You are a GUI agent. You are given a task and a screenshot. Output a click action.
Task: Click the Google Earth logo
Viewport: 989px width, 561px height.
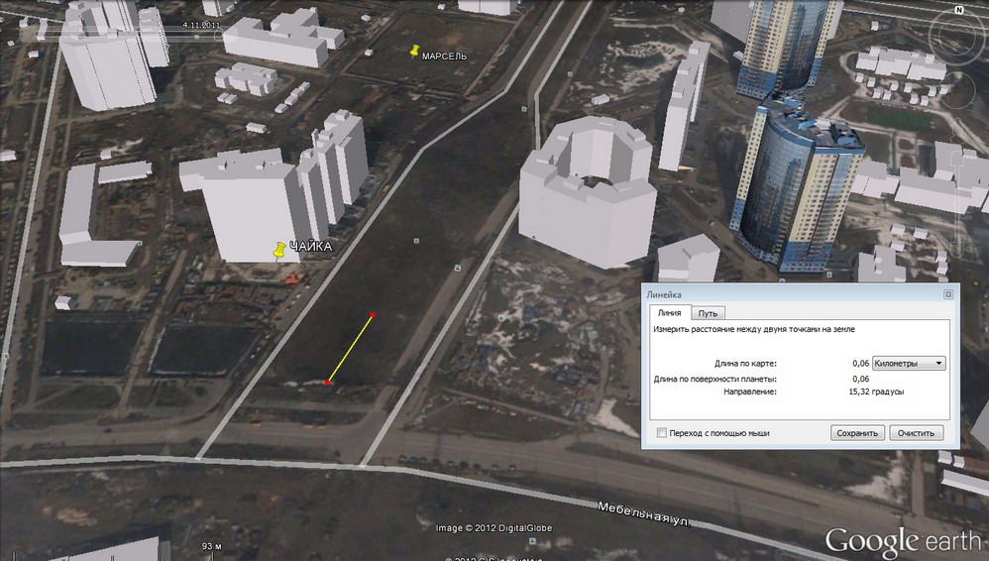(902, 541)
